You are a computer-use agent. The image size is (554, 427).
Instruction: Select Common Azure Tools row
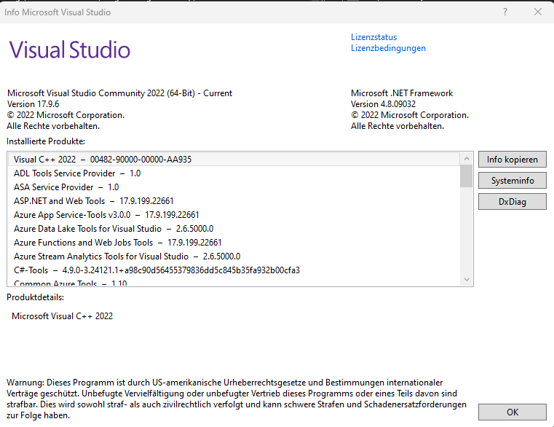[x=234, y=282]
